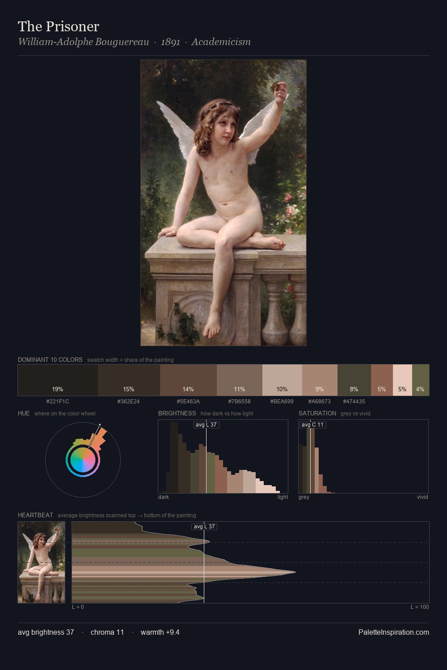
Task: Click the hex code #474435
Action: pos(354,402)
